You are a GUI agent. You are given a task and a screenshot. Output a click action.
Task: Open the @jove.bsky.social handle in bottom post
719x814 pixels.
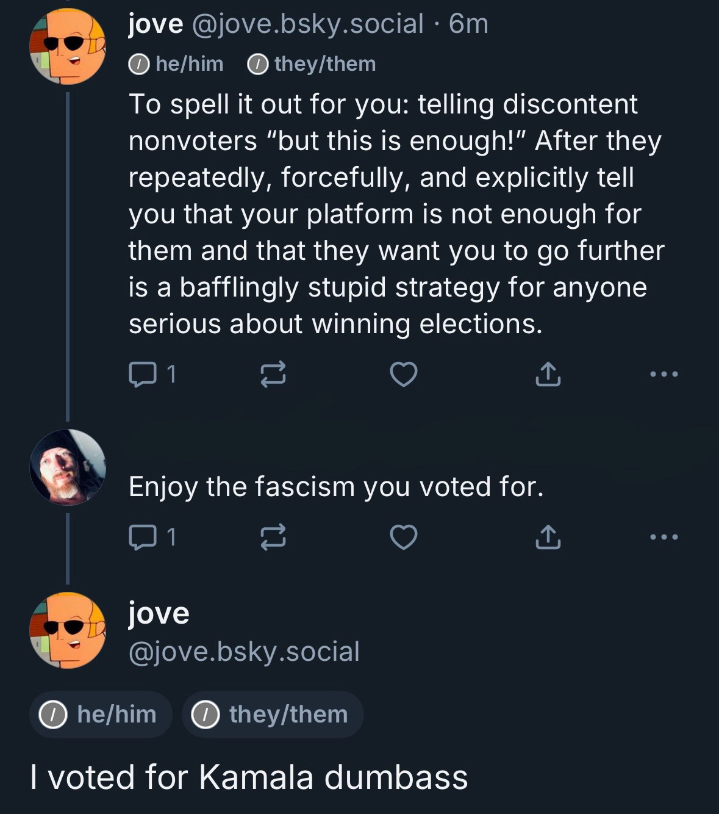tap(244, 652)
